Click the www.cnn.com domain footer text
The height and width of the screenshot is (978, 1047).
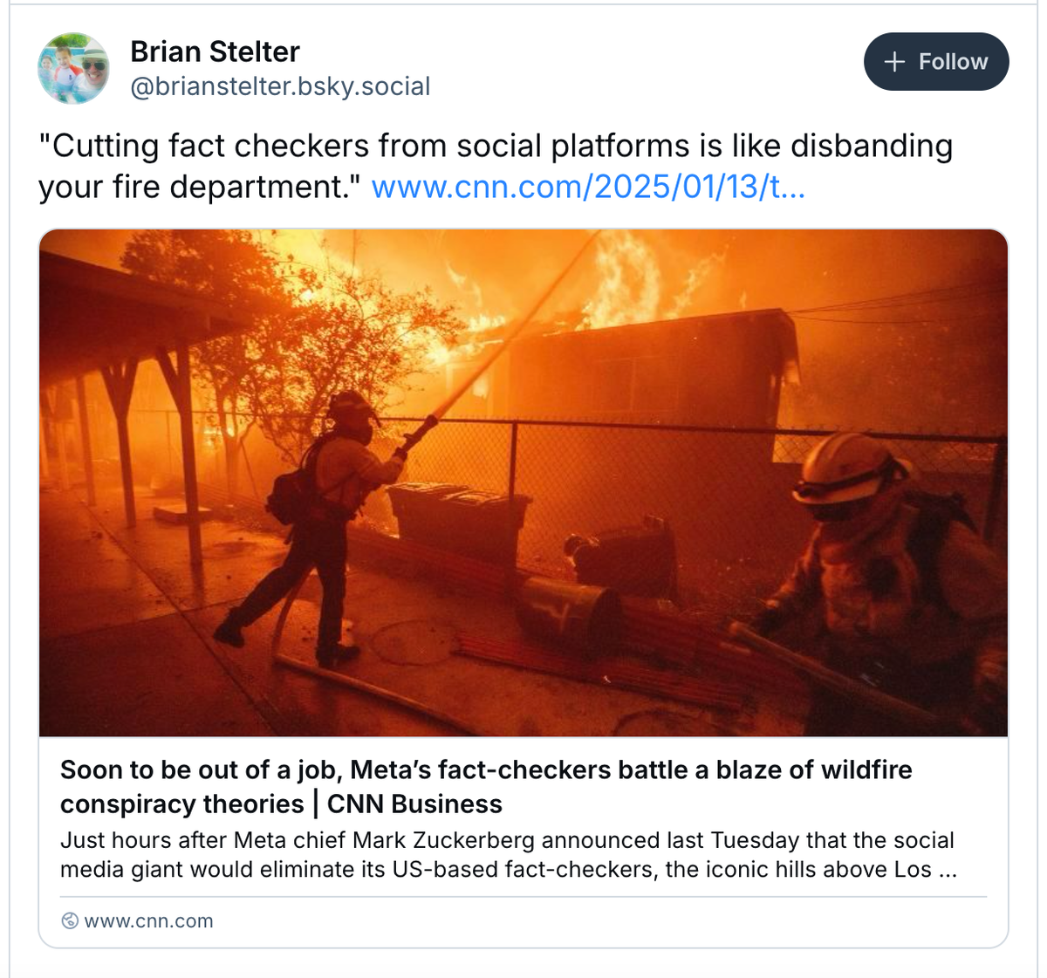(x=148, y=921)
